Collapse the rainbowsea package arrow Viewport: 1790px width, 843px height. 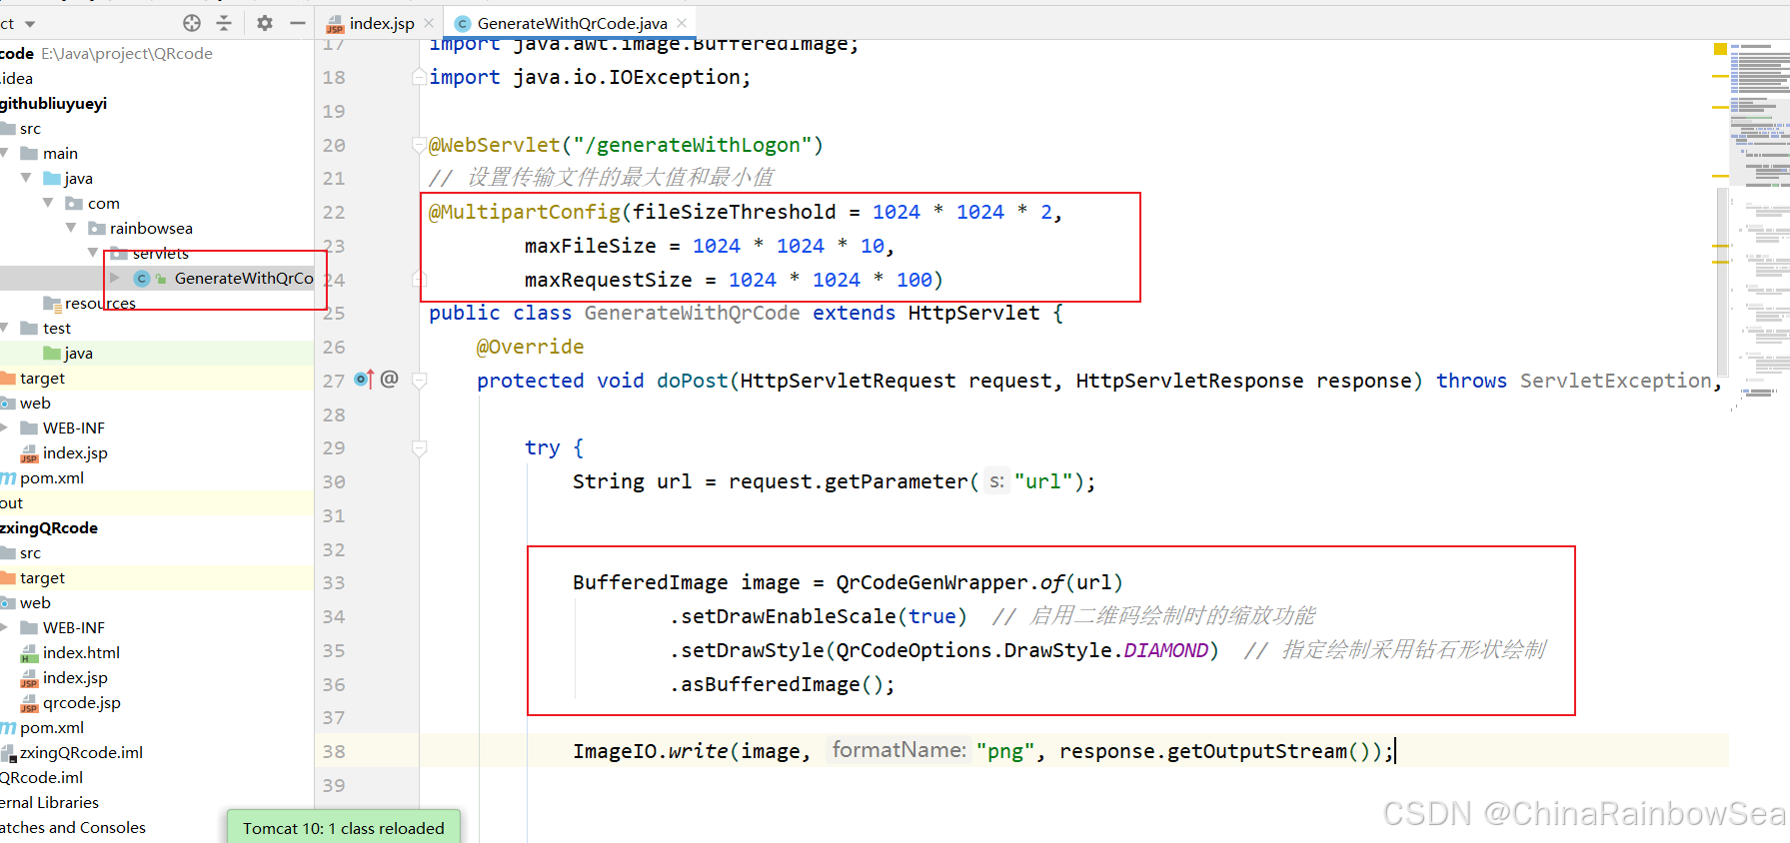tap(71, 228)
